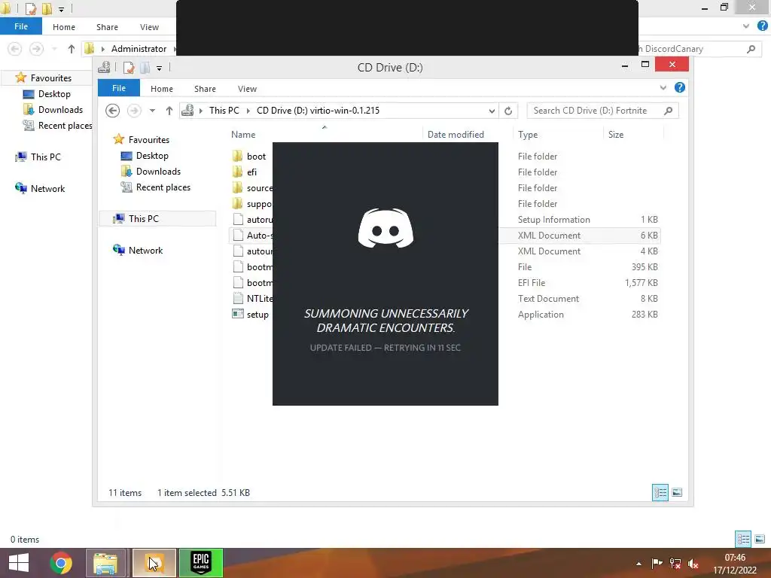Viewport: 771px width, 578px height.
Task: Select Downloads in background window's sidebar
Action: [60, 110]
